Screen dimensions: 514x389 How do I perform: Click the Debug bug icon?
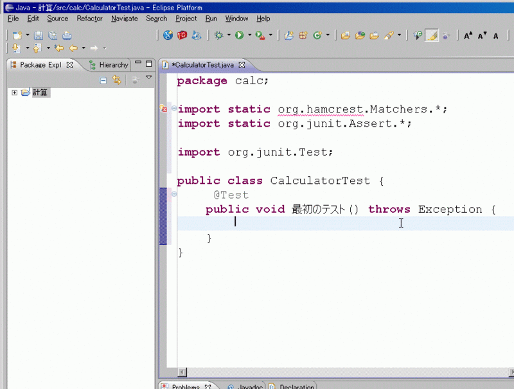(x=218, y=35)
